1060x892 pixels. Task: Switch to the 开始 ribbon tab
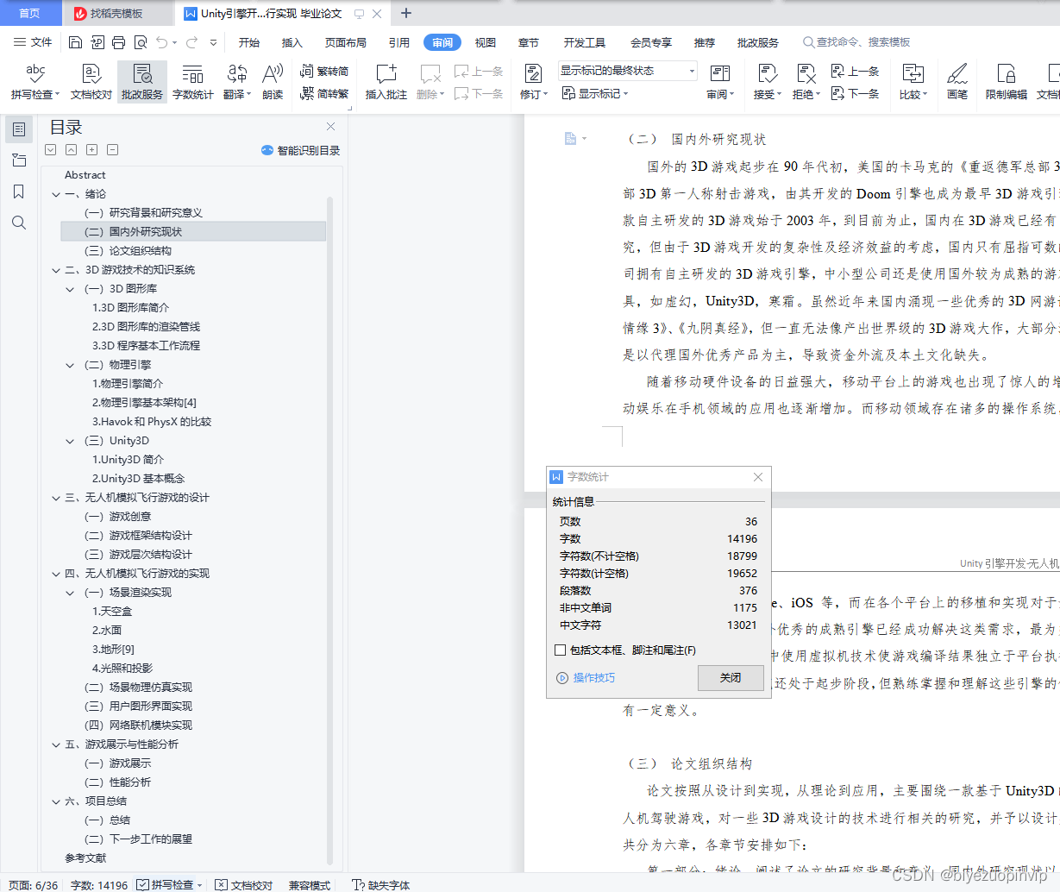point(249,42)
